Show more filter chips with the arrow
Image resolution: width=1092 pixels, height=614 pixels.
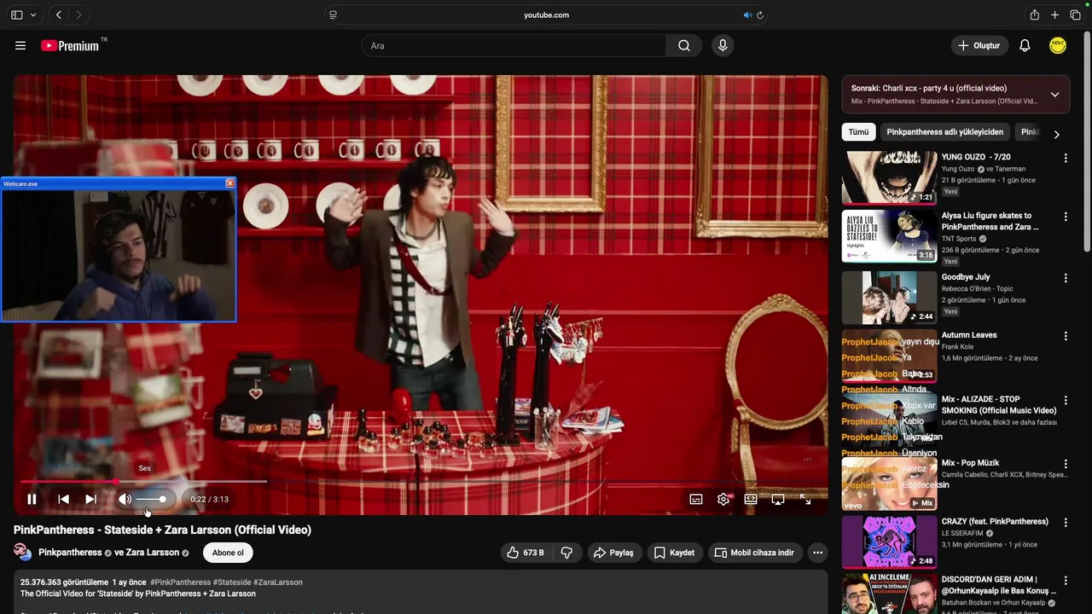(x=1056, y=134)
